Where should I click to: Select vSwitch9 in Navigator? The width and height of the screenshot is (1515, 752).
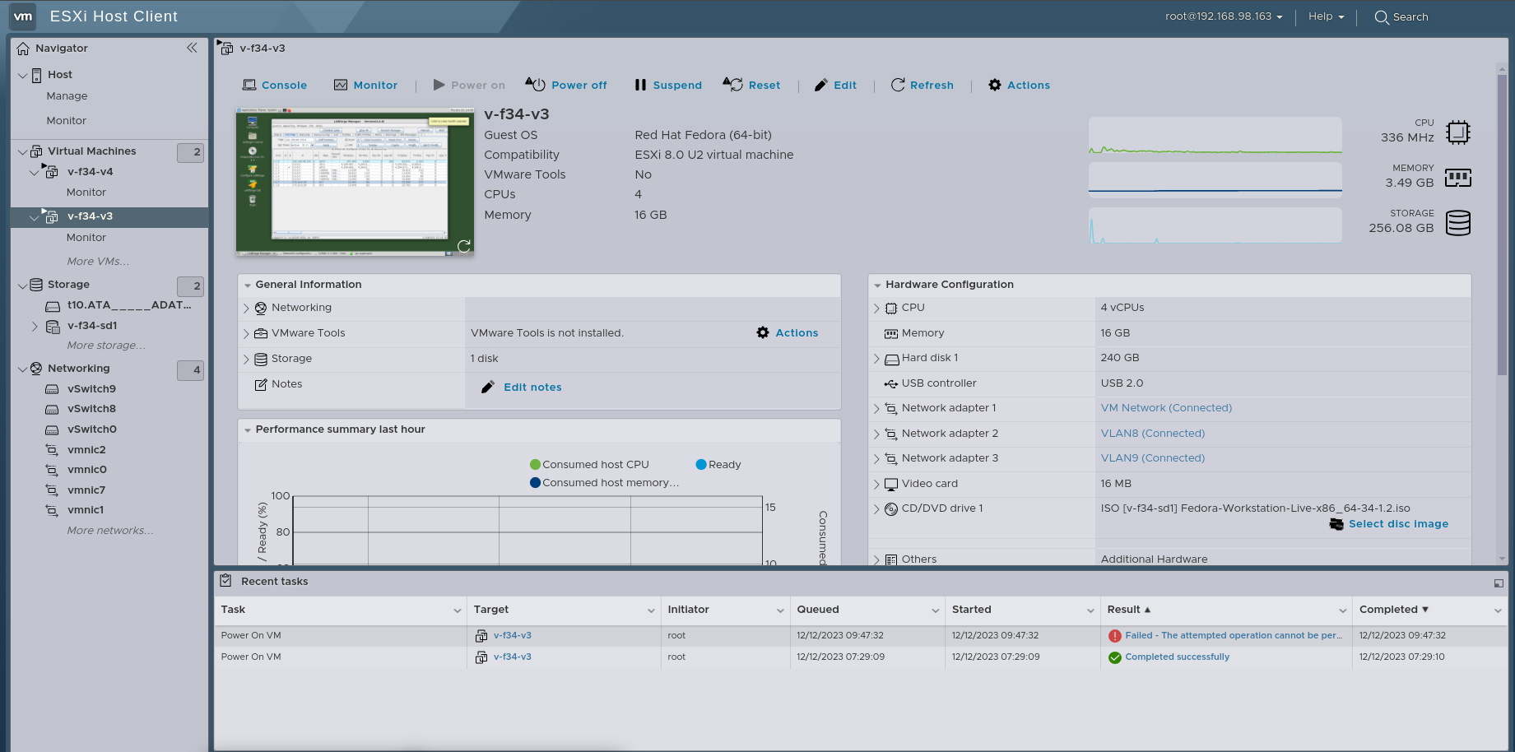pos(91,388)
